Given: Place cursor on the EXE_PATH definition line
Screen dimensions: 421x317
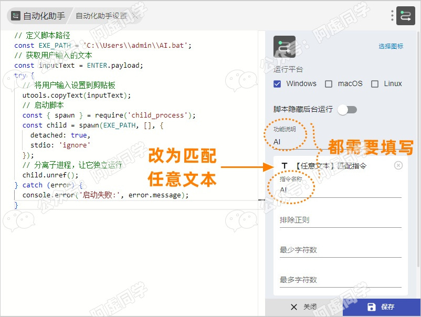Looking at the screenshot, I should [103, 45].
